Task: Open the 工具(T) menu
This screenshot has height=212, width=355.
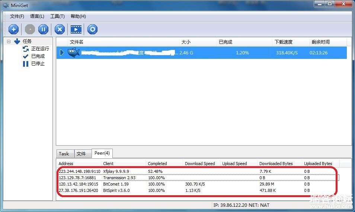Action: click(x=57, y=16)
